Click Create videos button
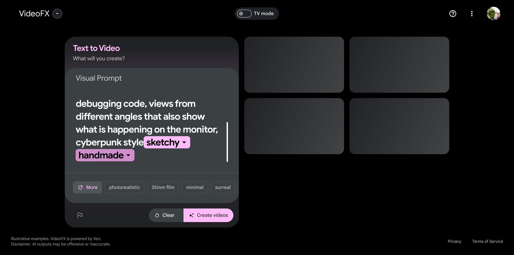 [x=208, y=215]
